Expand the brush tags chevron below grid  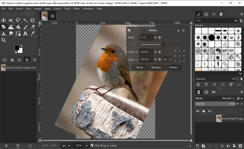(240, 74)
